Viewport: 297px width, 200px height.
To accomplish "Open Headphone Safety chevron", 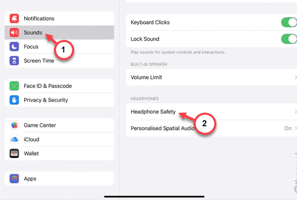I will coord(295,112).
